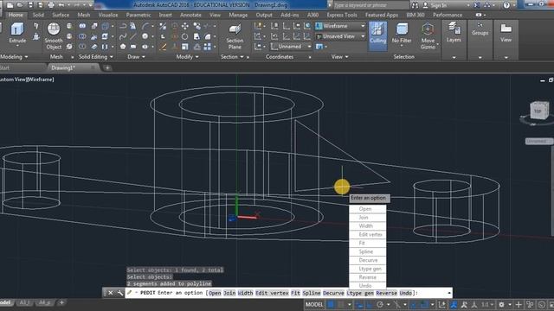Switch to the A3_L layout tab
The height and width of the screenshot is (311, 554).
coord(25,302)
